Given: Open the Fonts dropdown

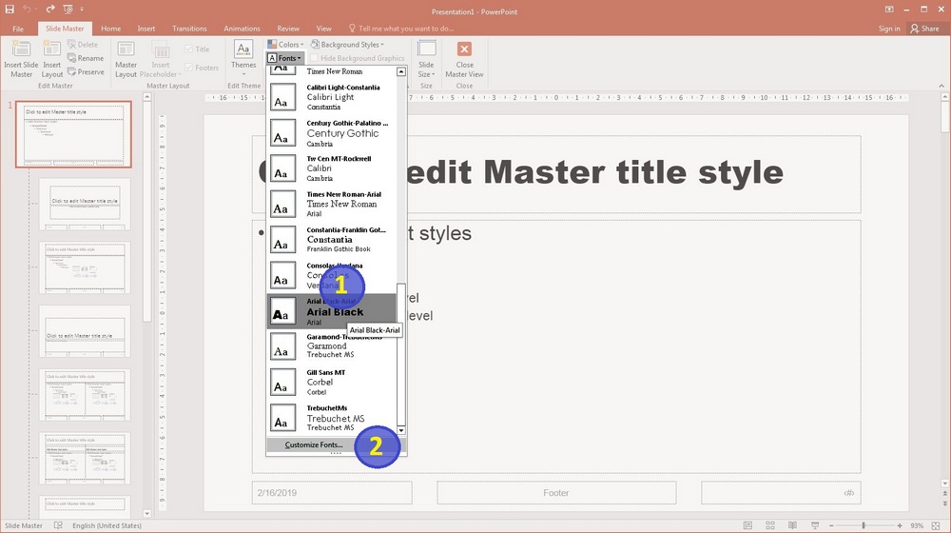Looking at the screenshot, I should (284, 58).
